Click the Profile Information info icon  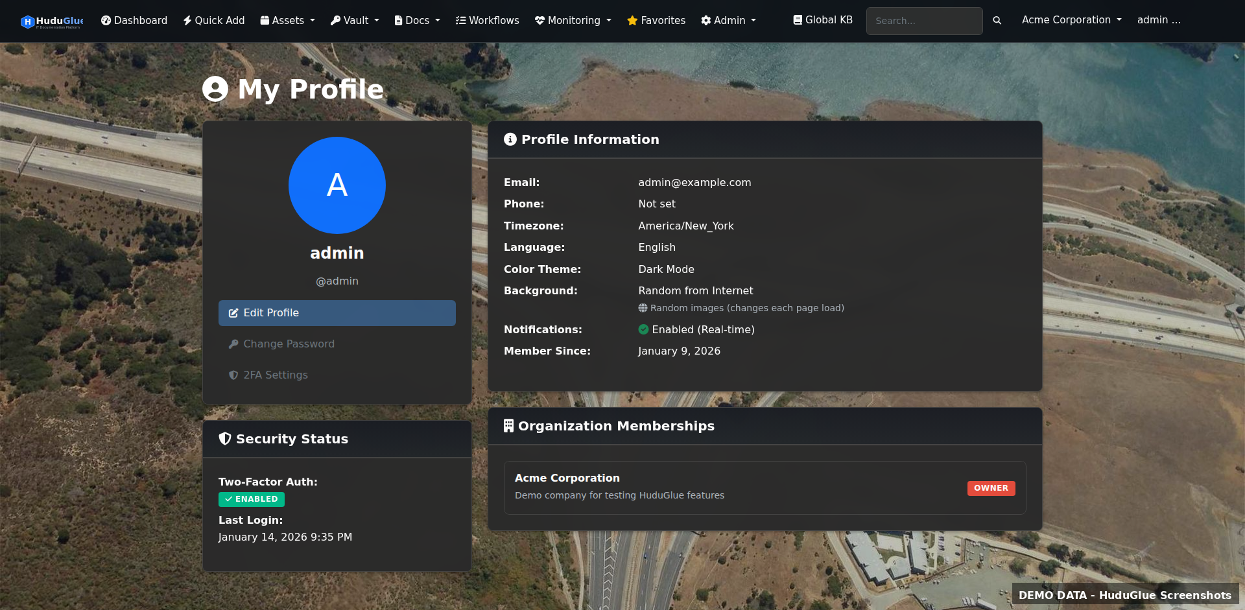510,139
